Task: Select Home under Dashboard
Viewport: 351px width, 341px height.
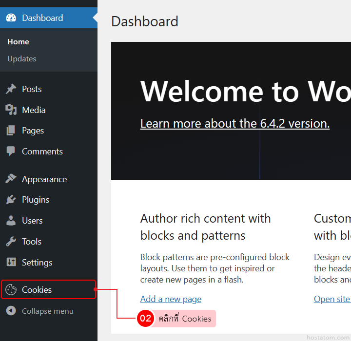Action: tap(18, 42)
